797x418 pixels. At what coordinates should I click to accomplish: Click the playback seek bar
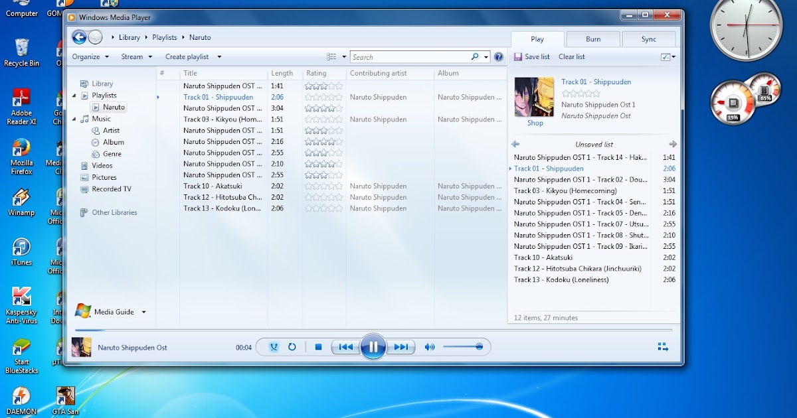[x=373, y=330]
